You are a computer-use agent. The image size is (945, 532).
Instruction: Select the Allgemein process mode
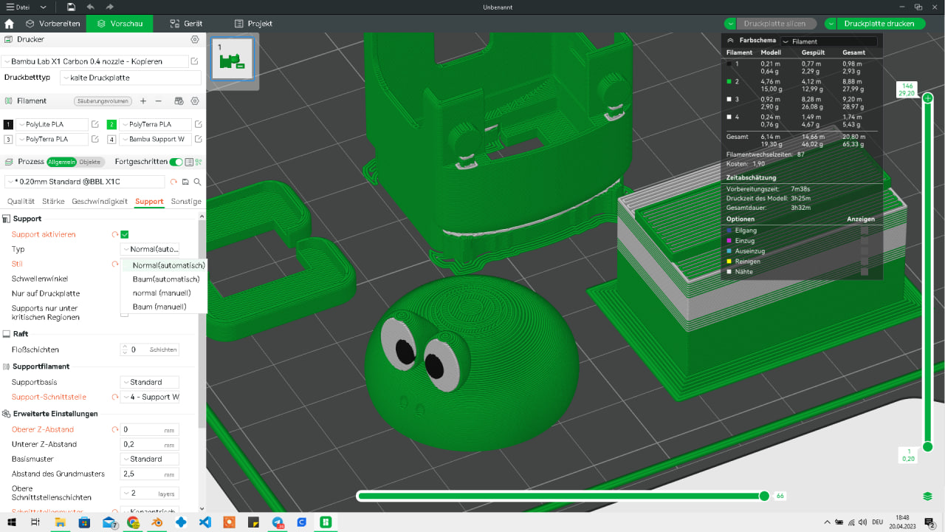coord(62,162)
